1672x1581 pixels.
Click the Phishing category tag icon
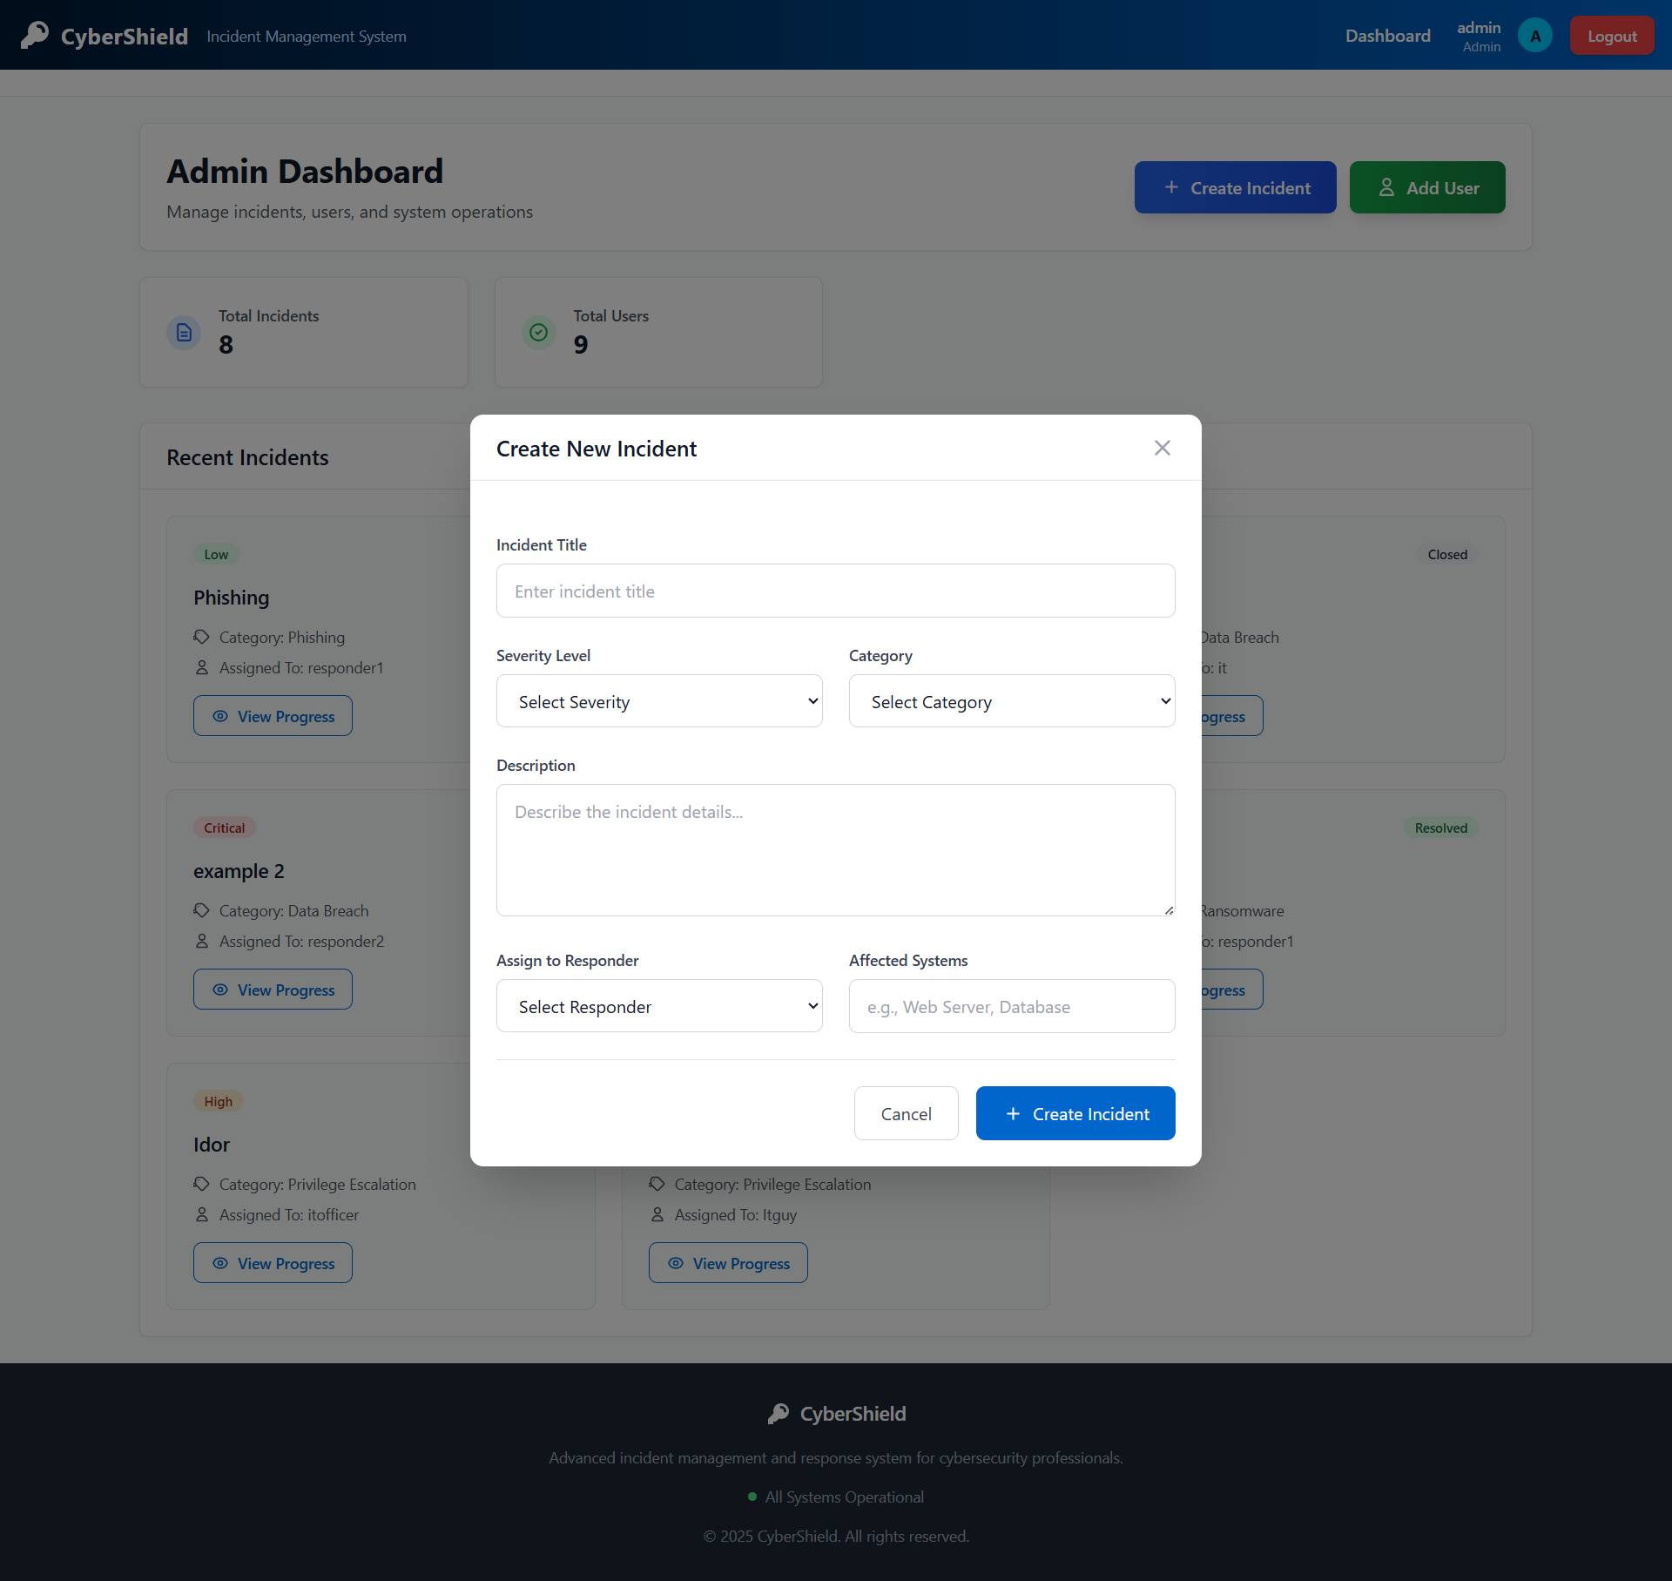[x=202, y=637]
